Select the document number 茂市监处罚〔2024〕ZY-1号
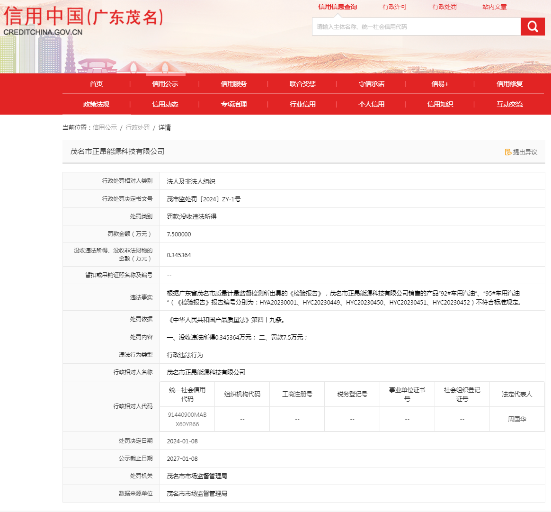This screenshot has width=551, height=512. point(204,199)
